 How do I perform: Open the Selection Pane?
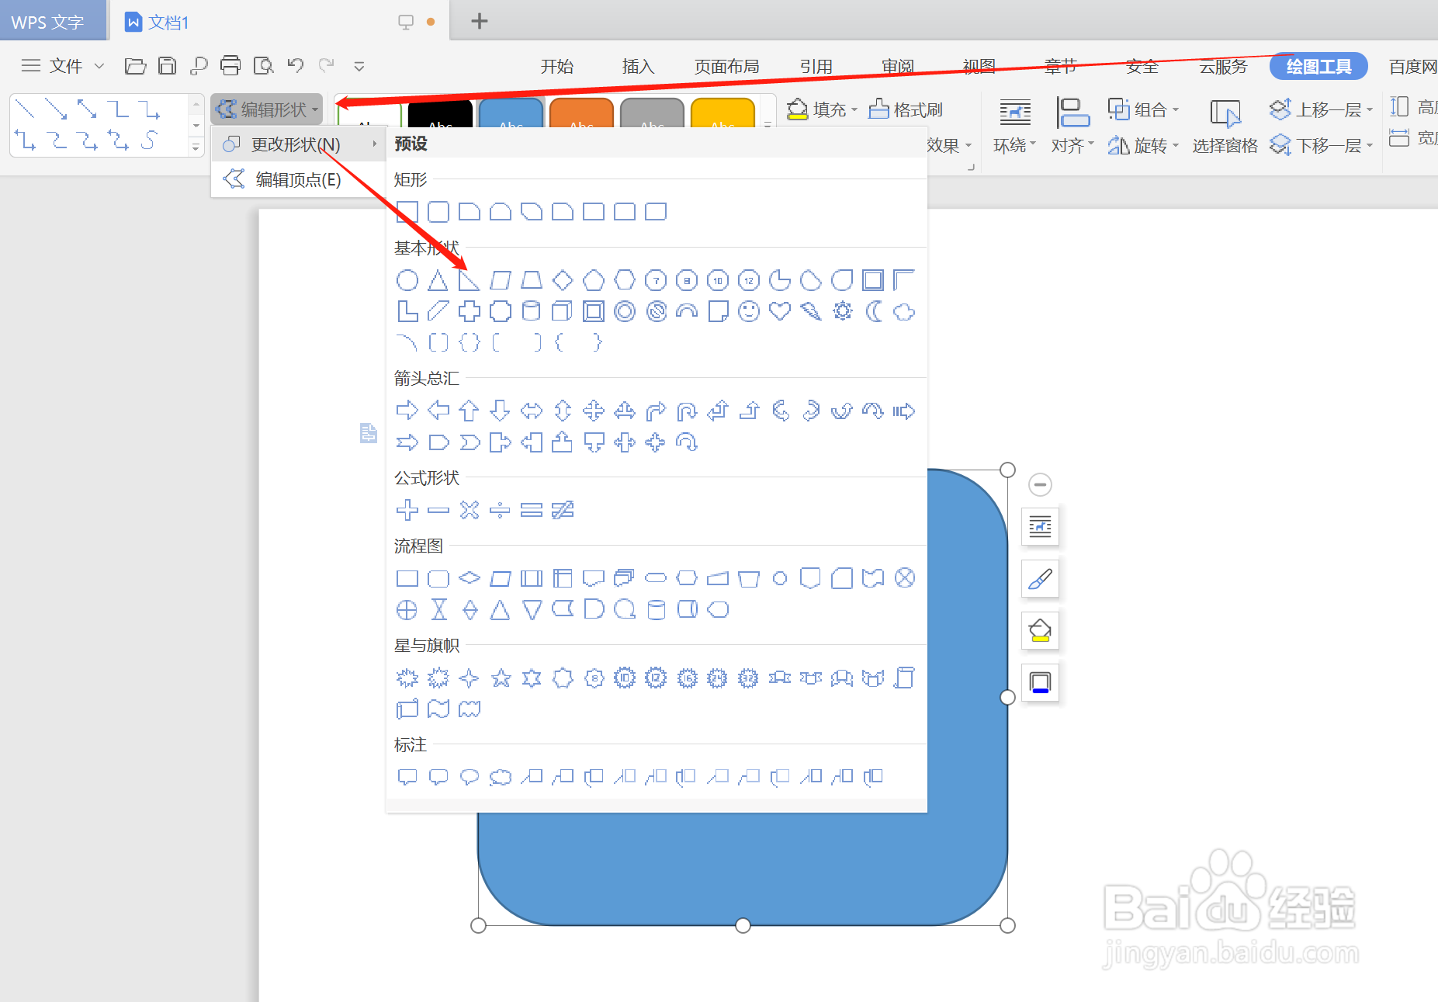pos(1225,127)
